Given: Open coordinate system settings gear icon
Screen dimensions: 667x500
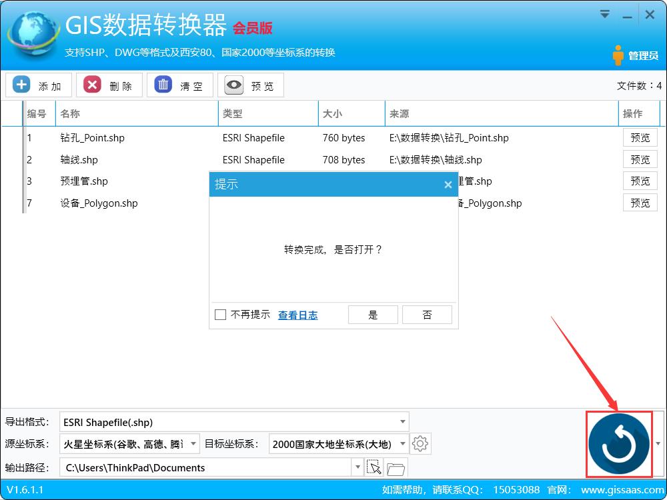Looking at the screenshot, I should pos(420,443).
